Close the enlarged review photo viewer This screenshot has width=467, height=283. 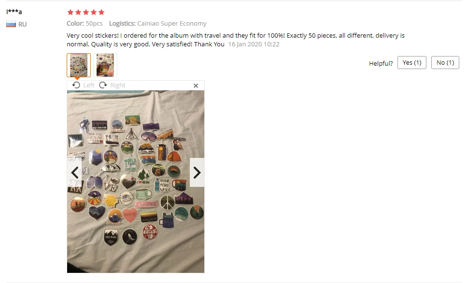pyautogui.click(x=196, y=86)
